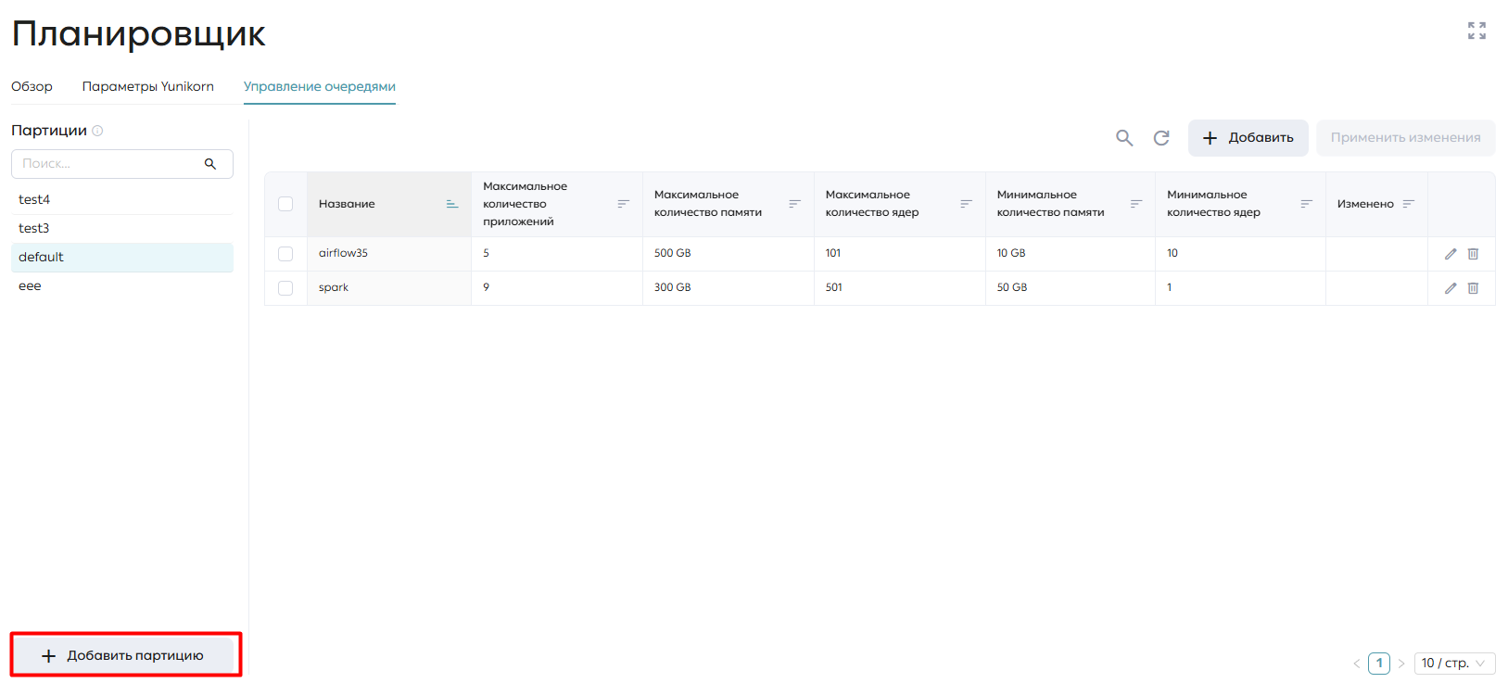This screenshot has height=683, width=1508.
Task: Click the airflow35 name cell
Action: coord(389,254)
